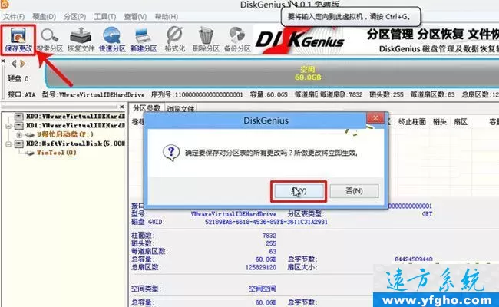Image resolution: width=499 pixels, height=307 pixels.
Task: Click the 新建分区 new partition icon
Action: [144, 40]
